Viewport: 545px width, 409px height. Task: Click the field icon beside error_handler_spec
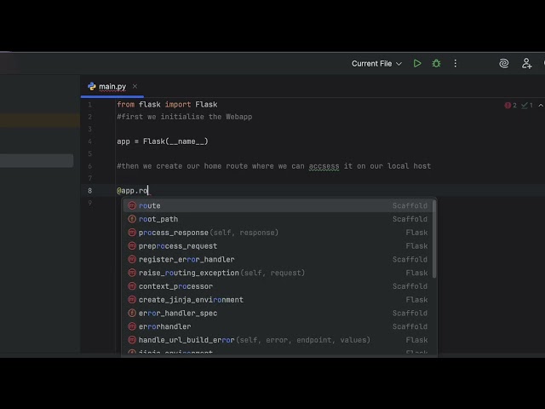[x=132, y=313]
